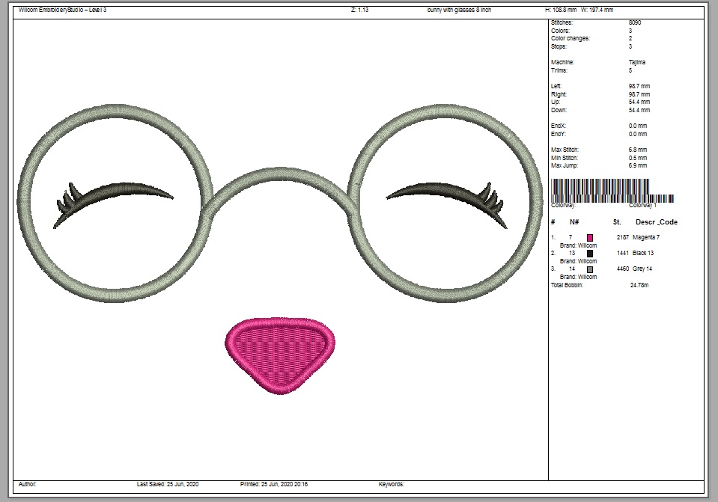Click the 'Black 13' color description

click(x=643, y=253)
